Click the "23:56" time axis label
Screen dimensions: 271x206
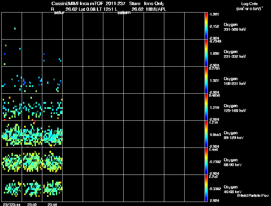point(53,205)
